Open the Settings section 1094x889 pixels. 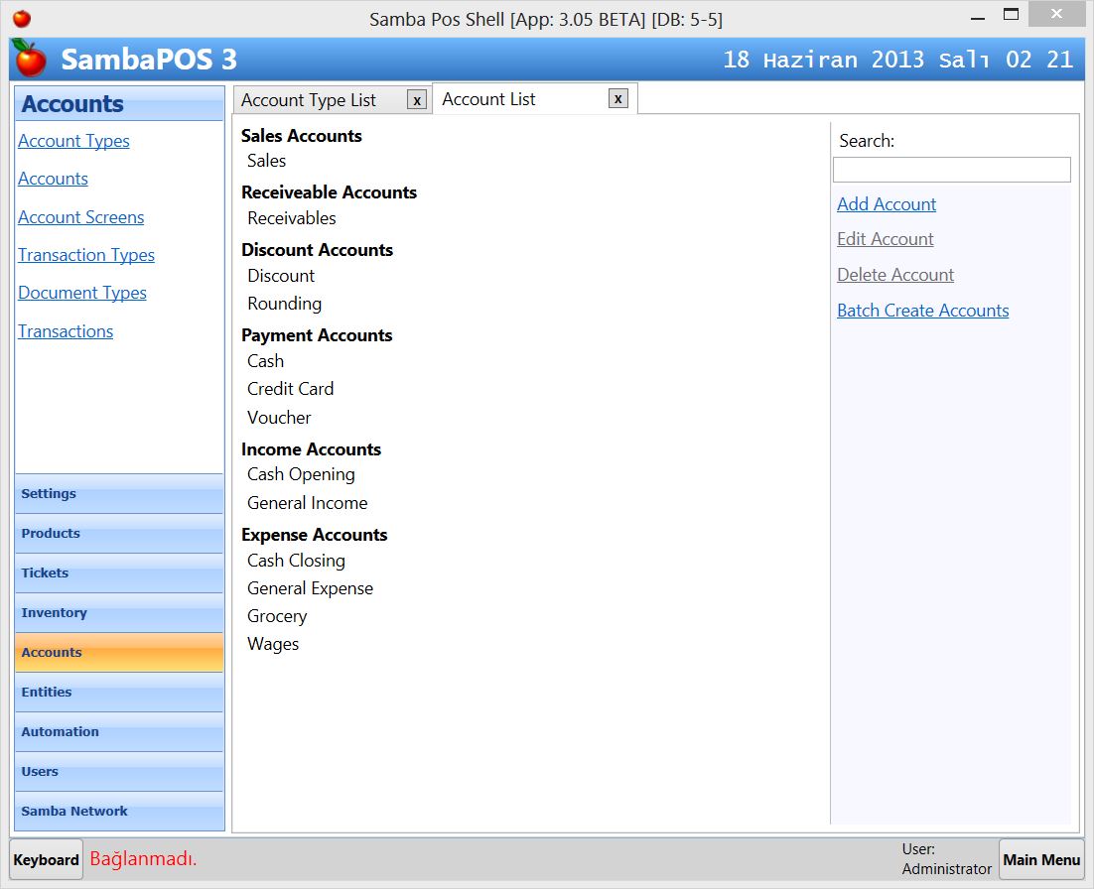(x=119, y=493)
